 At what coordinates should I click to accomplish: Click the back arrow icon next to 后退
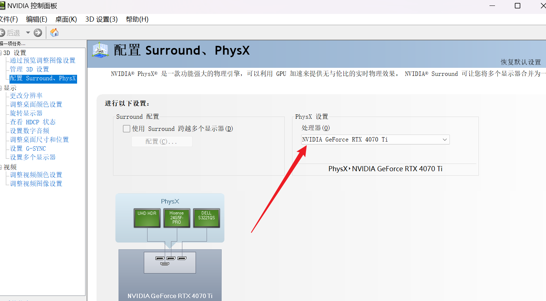[x=2, y=33]
